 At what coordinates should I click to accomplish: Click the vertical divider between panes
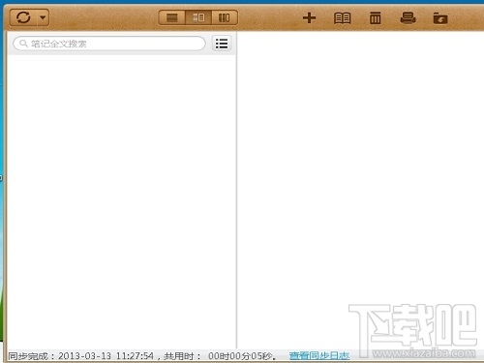[237, 191]
